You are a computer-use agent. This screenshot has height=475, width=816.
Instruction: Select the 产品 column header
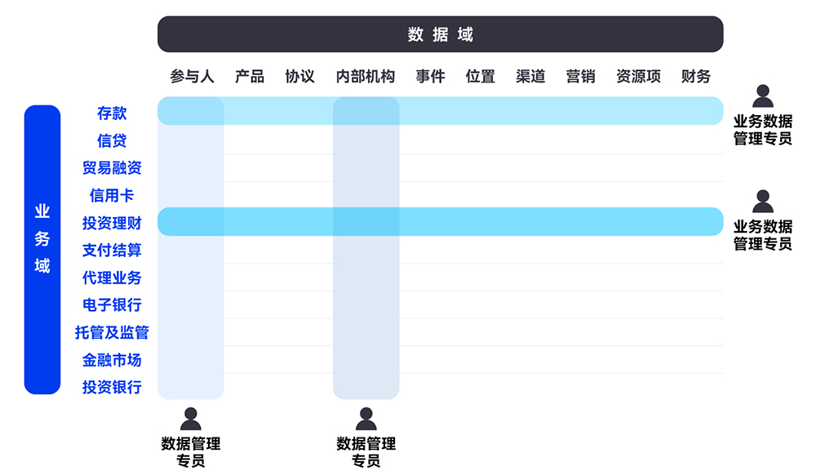[250, 77]
